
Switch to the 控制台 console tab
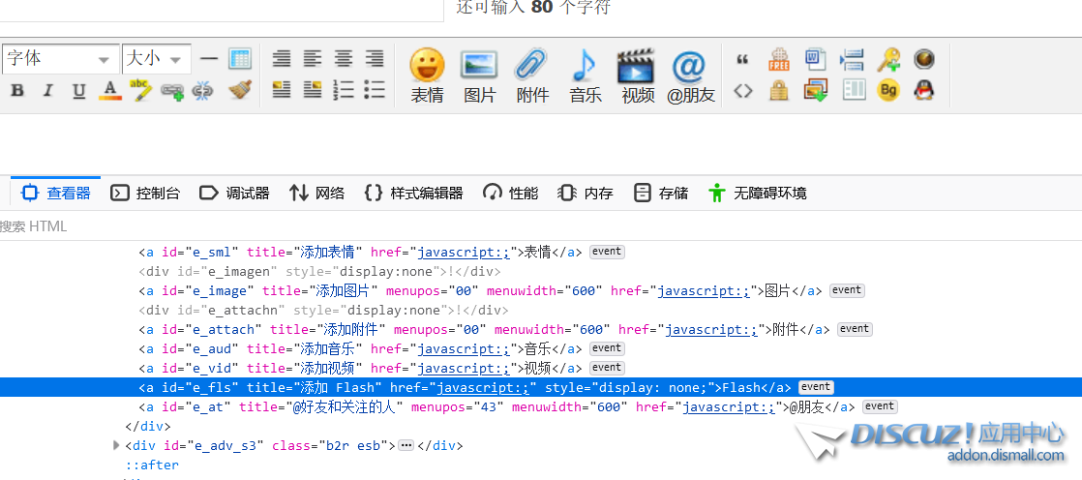click(145, 194)
